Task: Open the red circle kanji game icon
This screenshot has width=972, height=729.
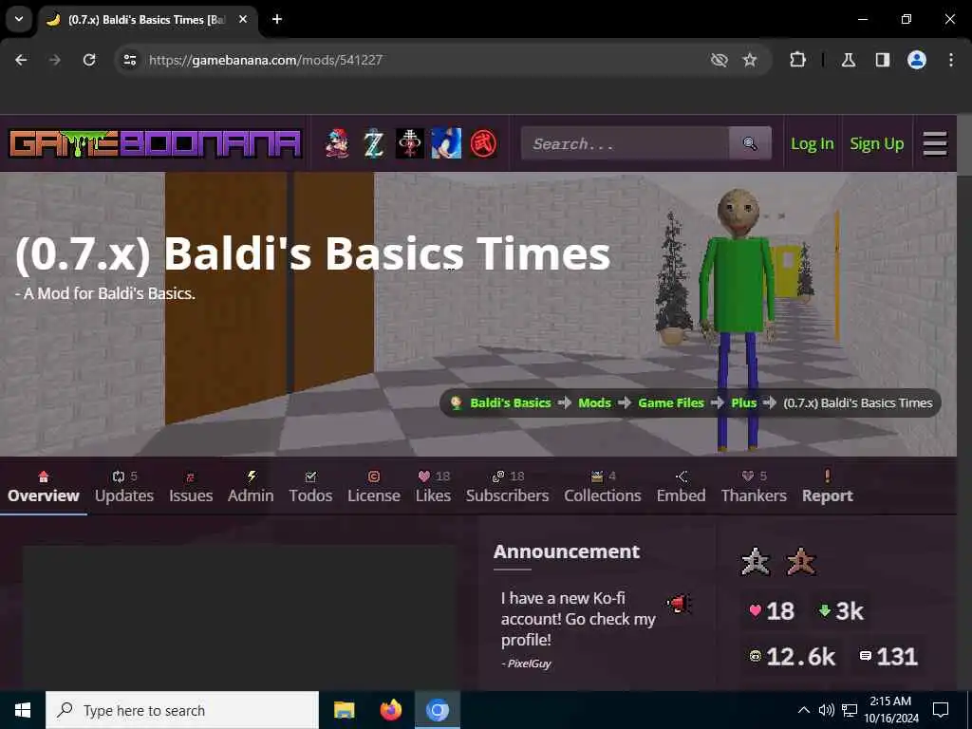Action: (x=483, y=143)
